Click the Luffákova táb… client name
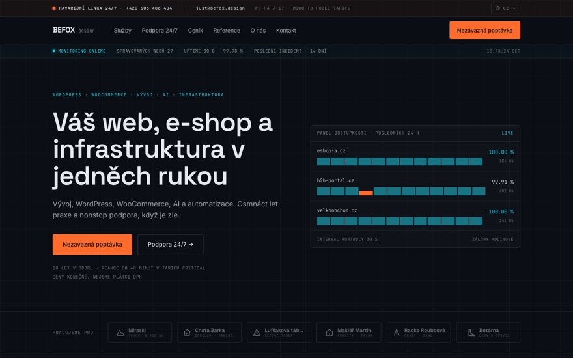 [x=284, y=330]
